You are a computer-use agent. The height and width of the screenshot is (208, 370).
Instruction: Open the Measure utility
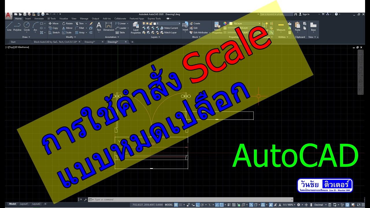click(281, 26)
